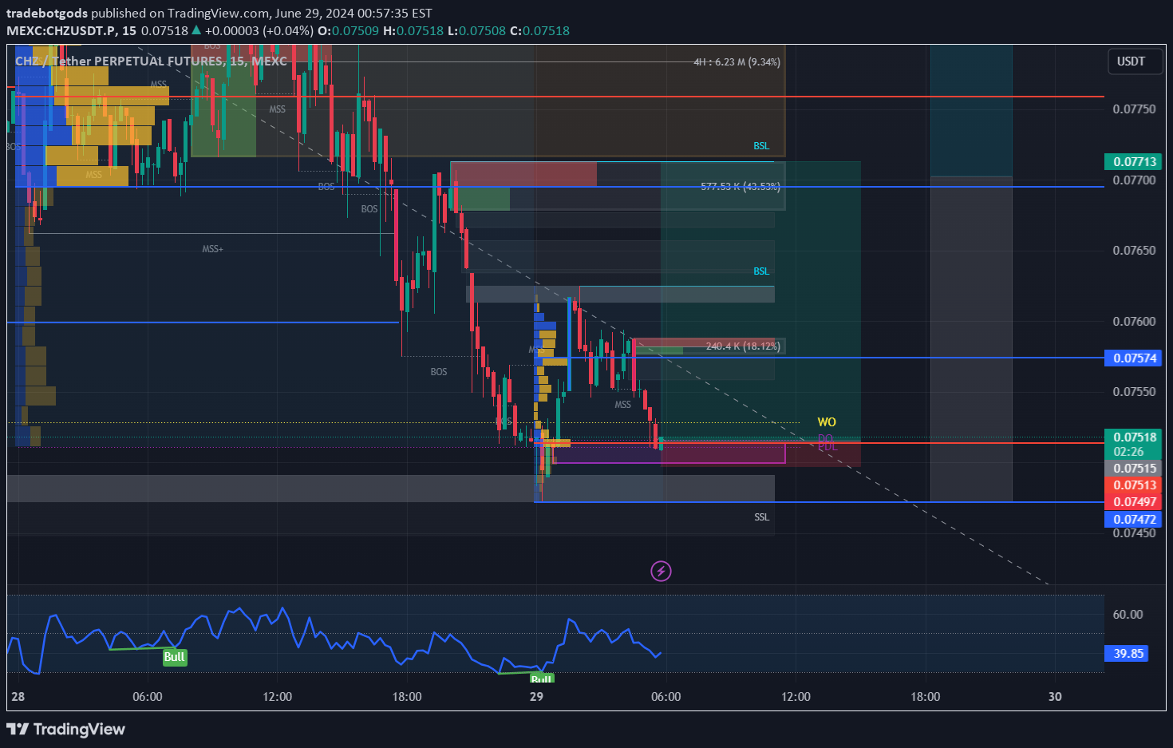Open the symbol title MEXC:CHZUSDT.P
The image size is (1173, 748).
point(60,30)
